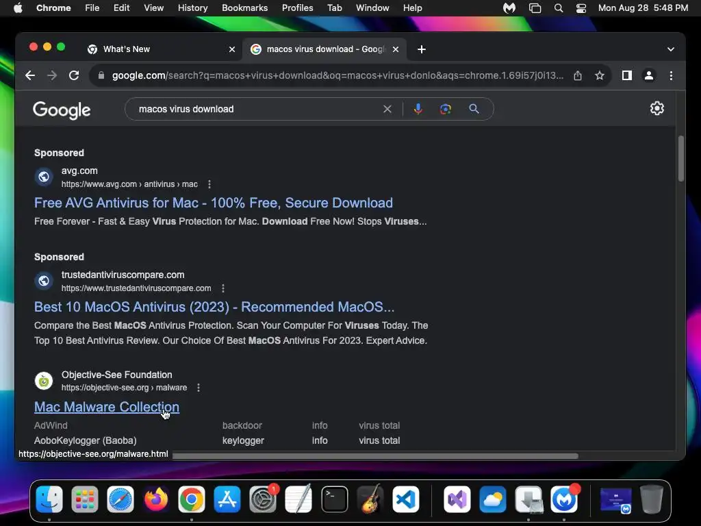Open Malwarebytes menu bar icon
Screen dimensions: 701x526
point(509,8)
